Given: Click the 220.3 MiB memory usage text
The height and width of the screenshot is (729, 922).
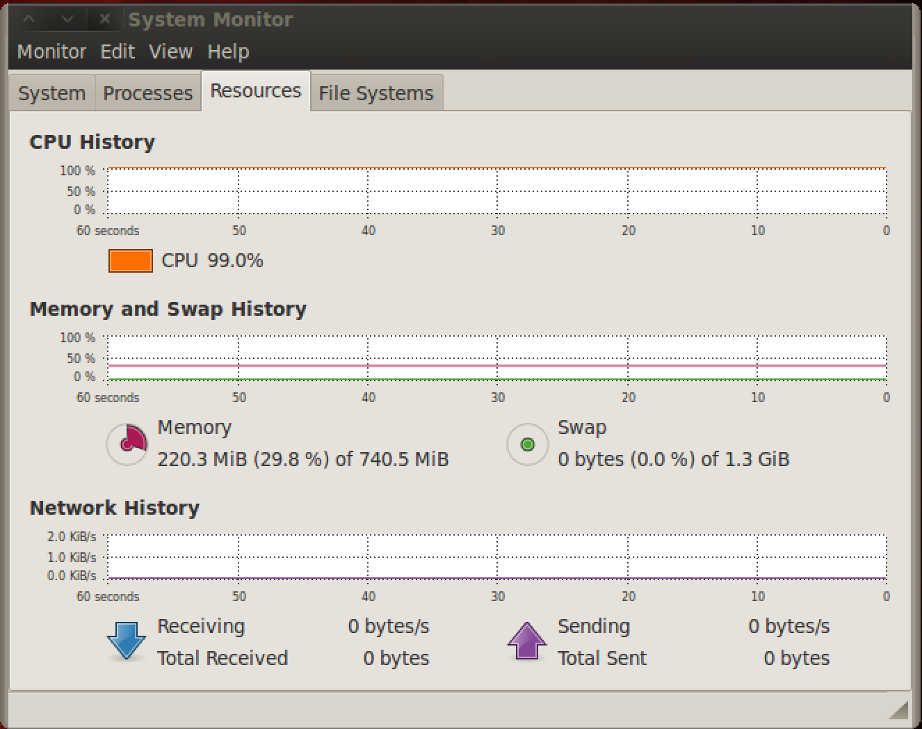Looking at the screenshot, I should [303, 459].
